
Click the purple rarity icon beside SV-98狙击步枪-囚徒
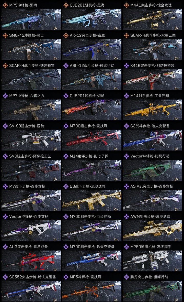pyautogui.click(x=5, y=126)
